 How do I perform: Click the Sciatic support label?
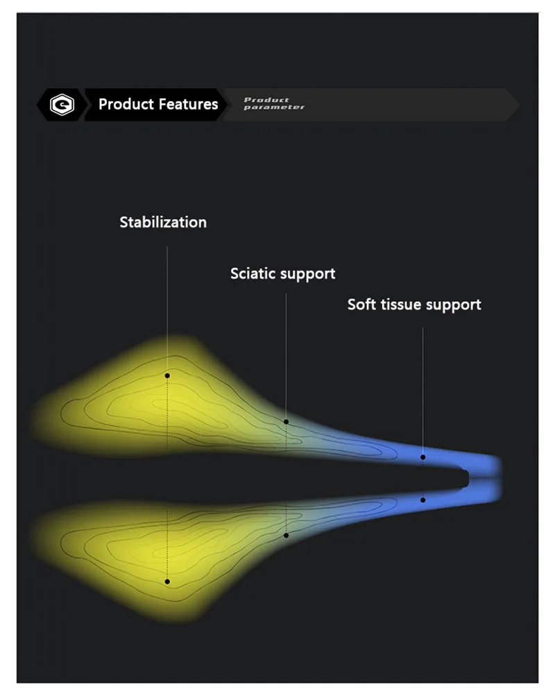pyautogui.click(x=282, y=273)
